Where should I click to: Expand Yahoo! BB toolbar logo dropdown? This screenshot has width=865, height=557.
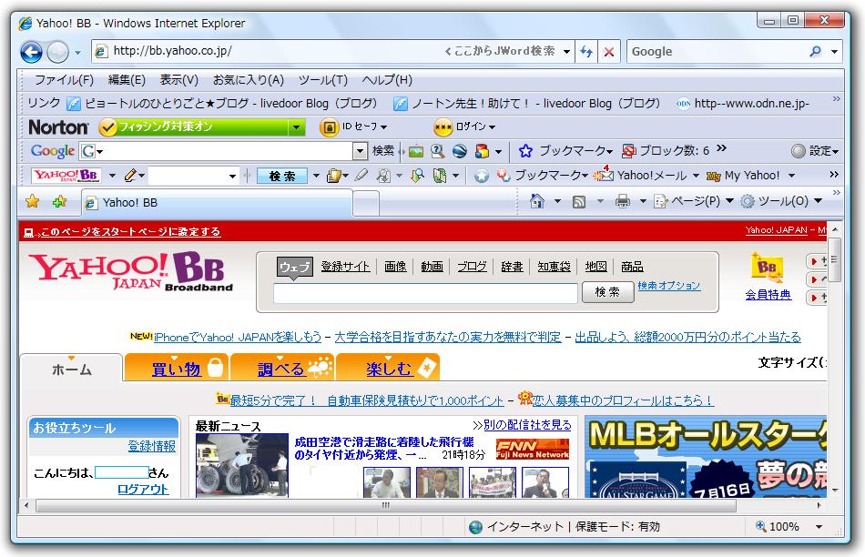click(112, 176)
